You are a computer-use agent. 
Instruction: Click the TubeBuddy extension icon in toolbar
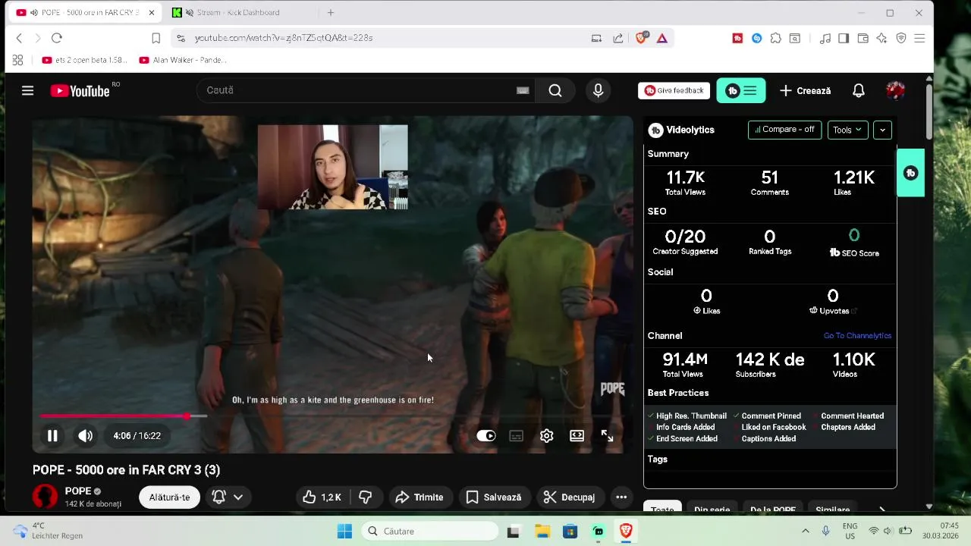point(737,38)
